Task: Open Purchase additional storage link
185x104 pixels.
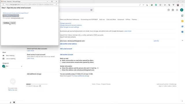Action: [80, 76]
